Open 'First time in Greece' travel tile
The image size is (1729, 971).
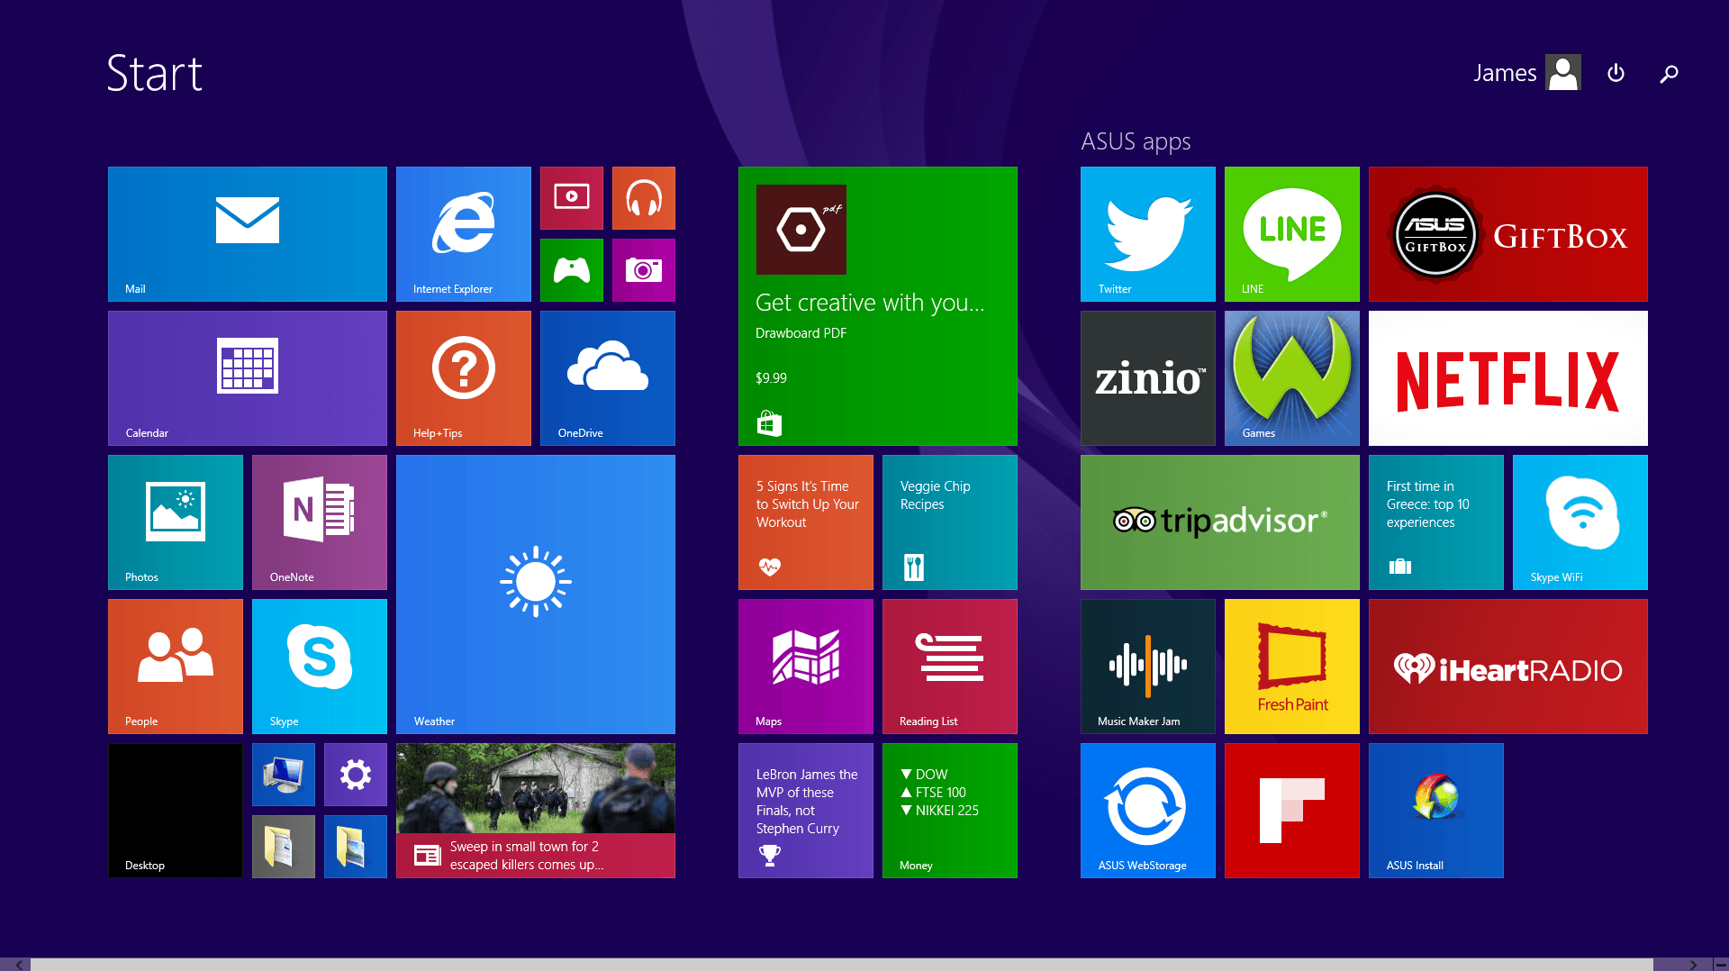1436,522
